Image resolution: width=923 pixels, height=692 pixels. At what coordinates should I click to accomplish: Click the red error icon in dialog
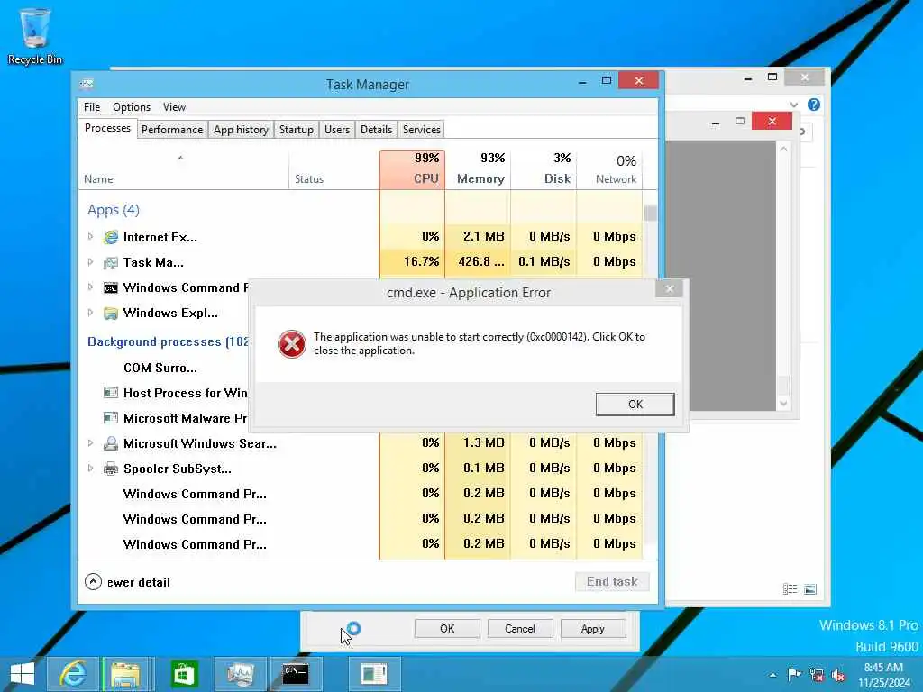coord(292,343)
